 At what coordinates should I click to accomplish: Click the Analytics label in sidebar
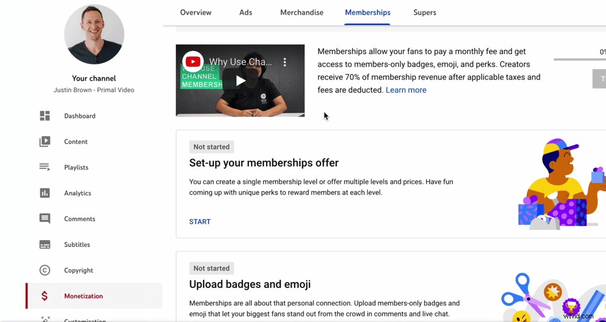(x=78, y=193)
